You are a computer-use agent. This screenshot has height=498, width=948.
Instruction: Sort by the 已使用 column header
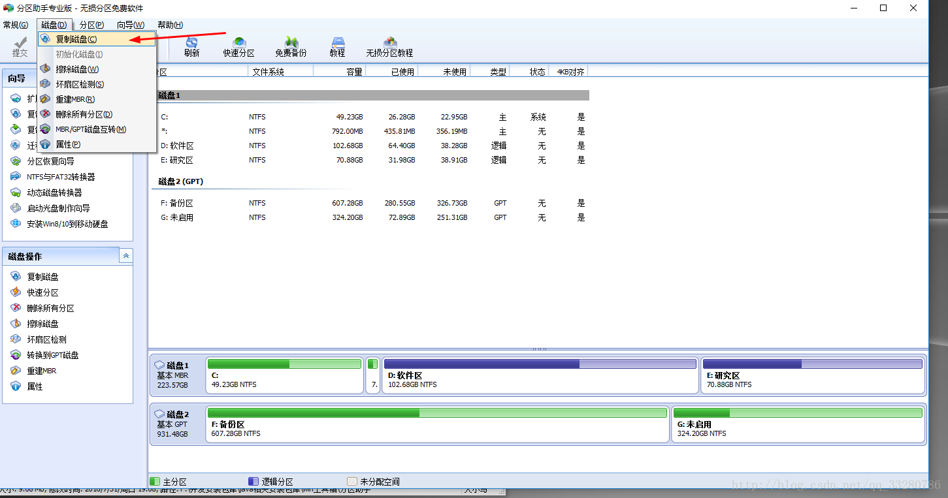(x=392, y=72)
